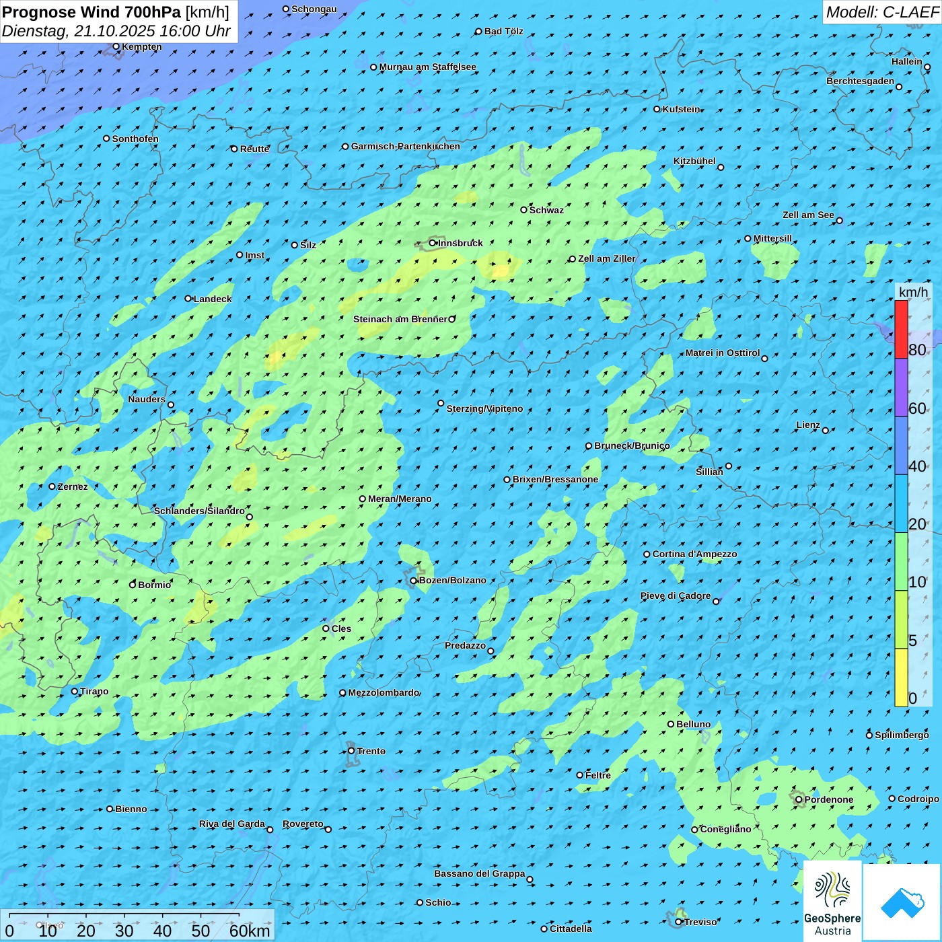Screen dimensions: 942x942
Task: Click the blue cloud-tag logo in the corner
Action: (902, 902)
